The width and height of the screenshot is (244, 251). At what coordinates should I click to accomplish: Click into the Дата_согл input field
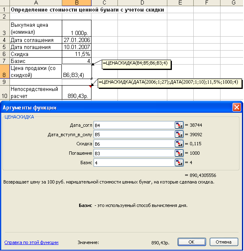134,125
